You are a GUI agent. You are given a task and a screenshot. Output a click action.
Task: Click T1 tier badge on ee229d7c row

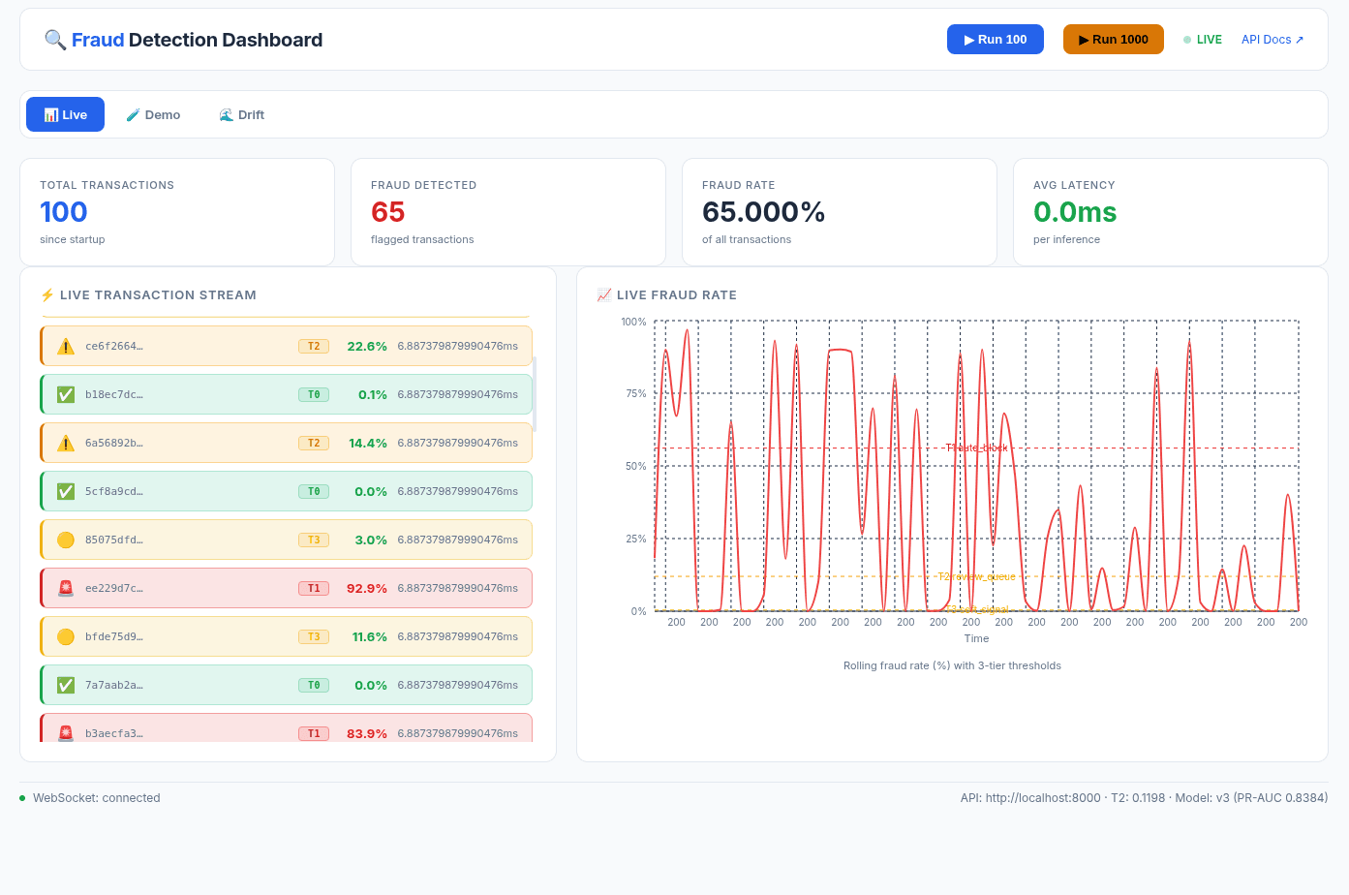(x=314, y=588)
